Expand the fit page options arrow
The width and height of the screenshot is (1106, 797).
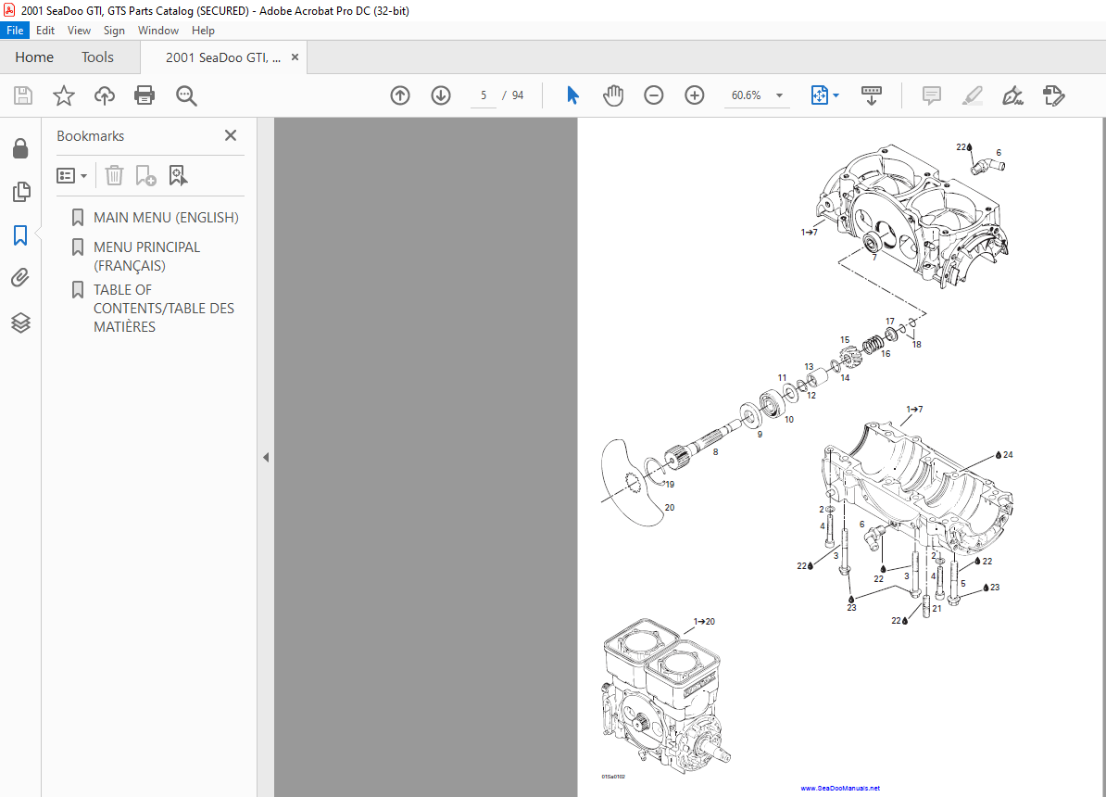click(x=836, y=95)
